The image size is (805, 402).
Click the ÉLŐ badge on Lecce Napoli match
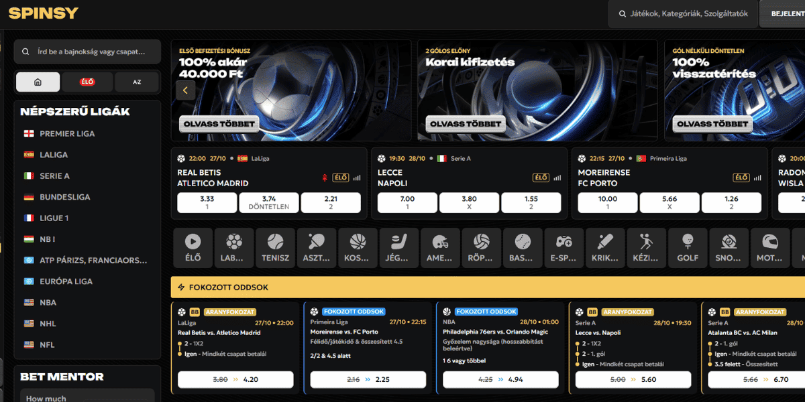541,178
